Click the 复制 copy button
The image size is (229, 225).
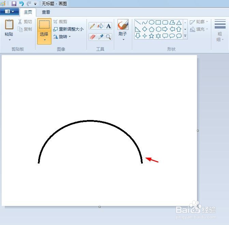point(25,29)
